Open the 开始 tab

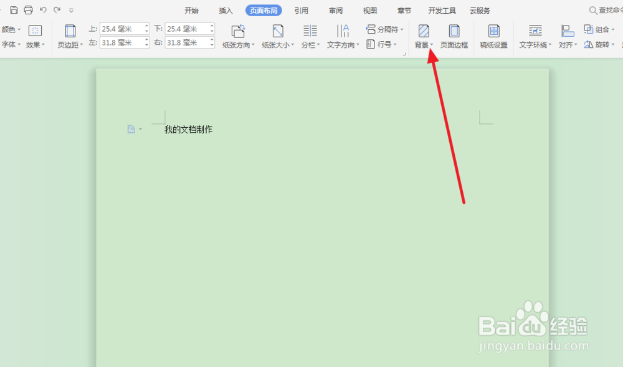(191, 11)
